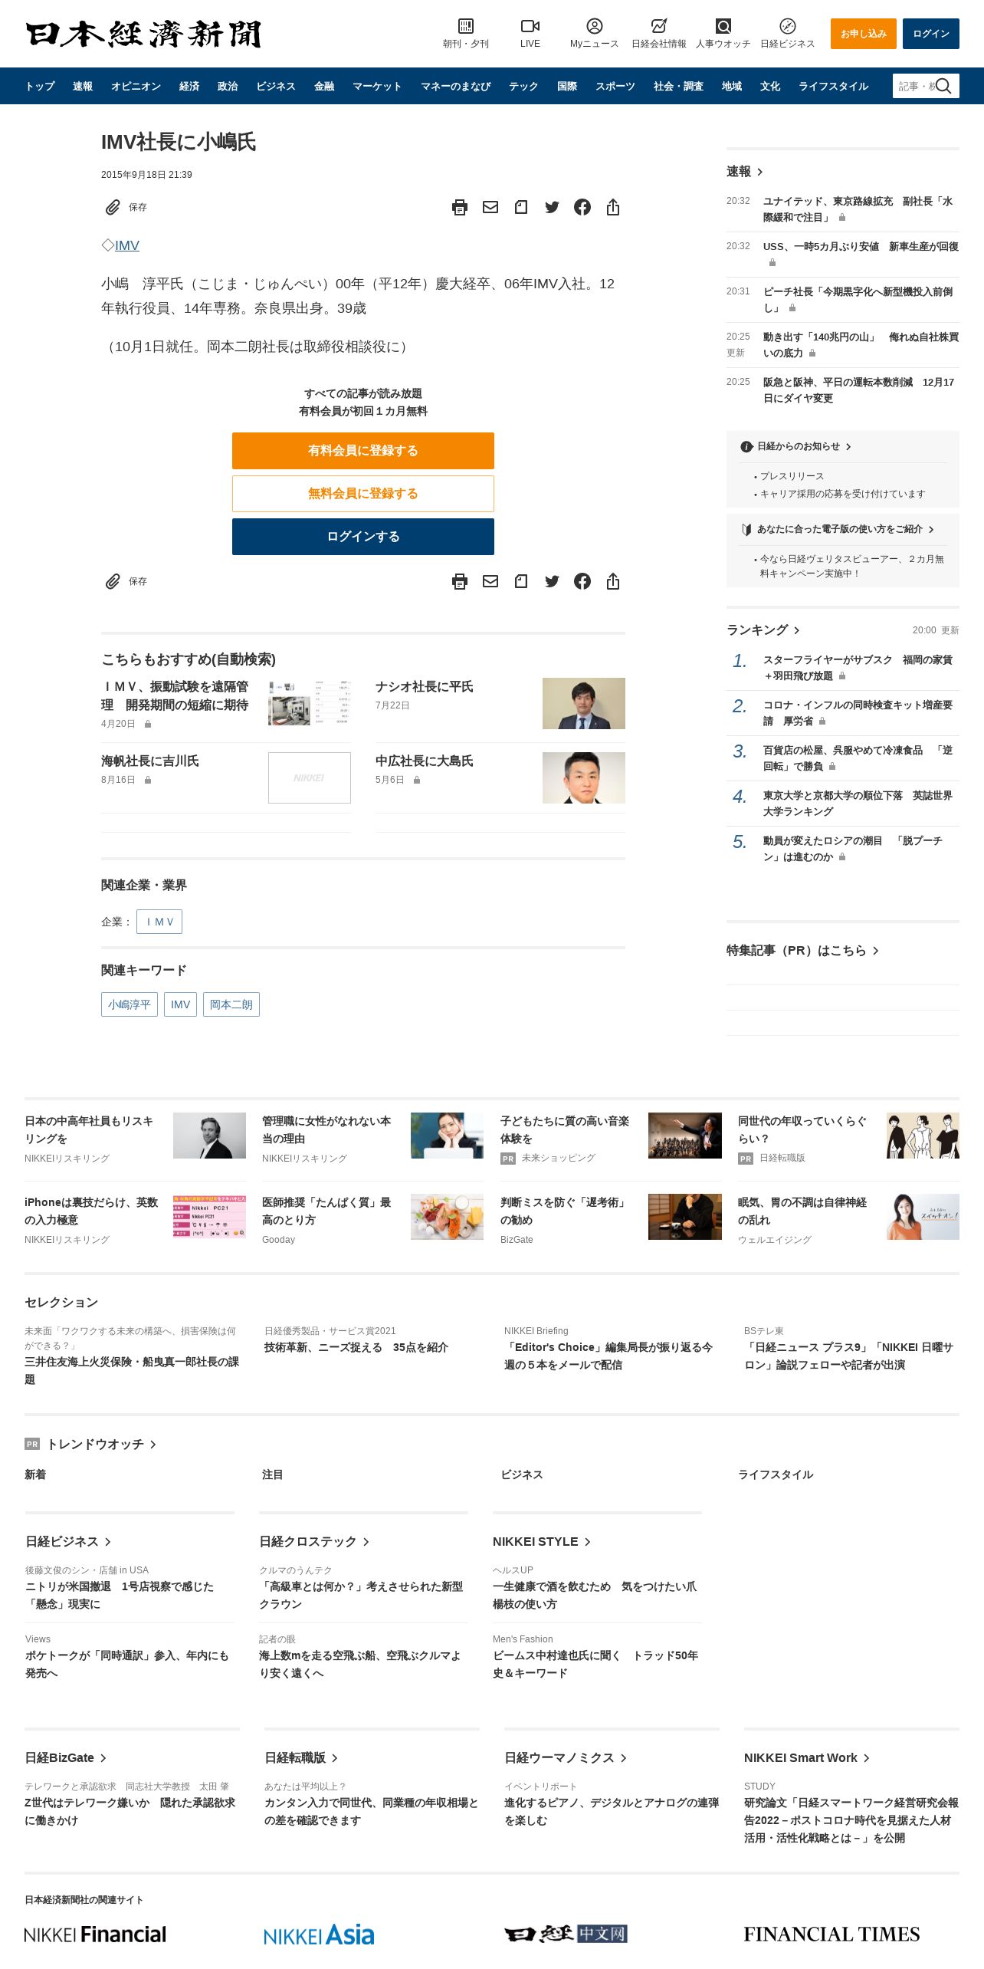984x1969 pixels.
Task: Click 無料会員に登録する button
Action: tap(363, 494)
